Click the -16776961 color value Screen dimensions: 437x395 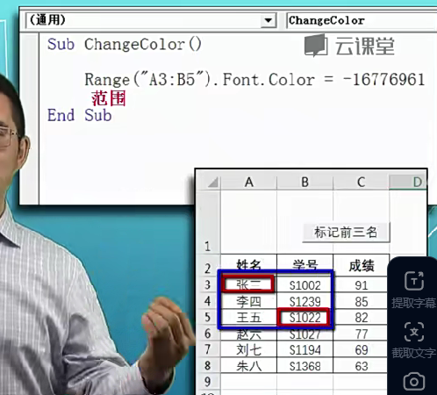tap(383, 80)
